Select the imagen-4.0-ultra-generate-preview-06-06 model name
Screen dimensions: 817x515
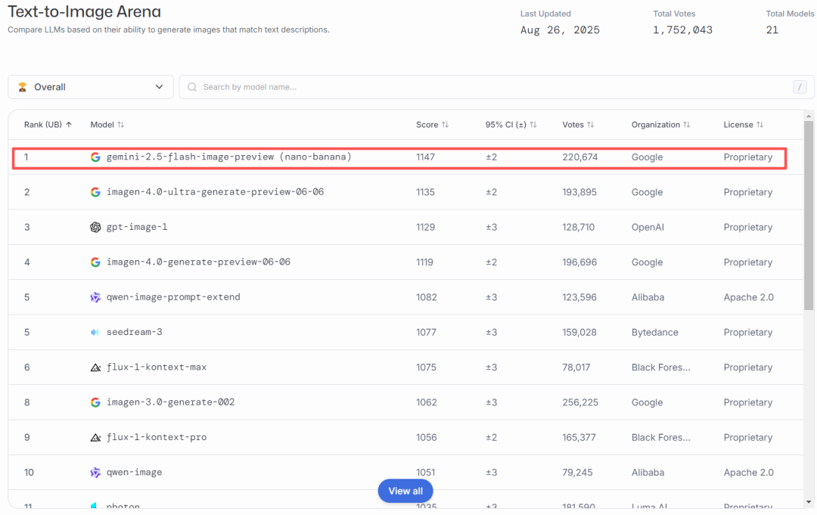(x=215, y=191)
